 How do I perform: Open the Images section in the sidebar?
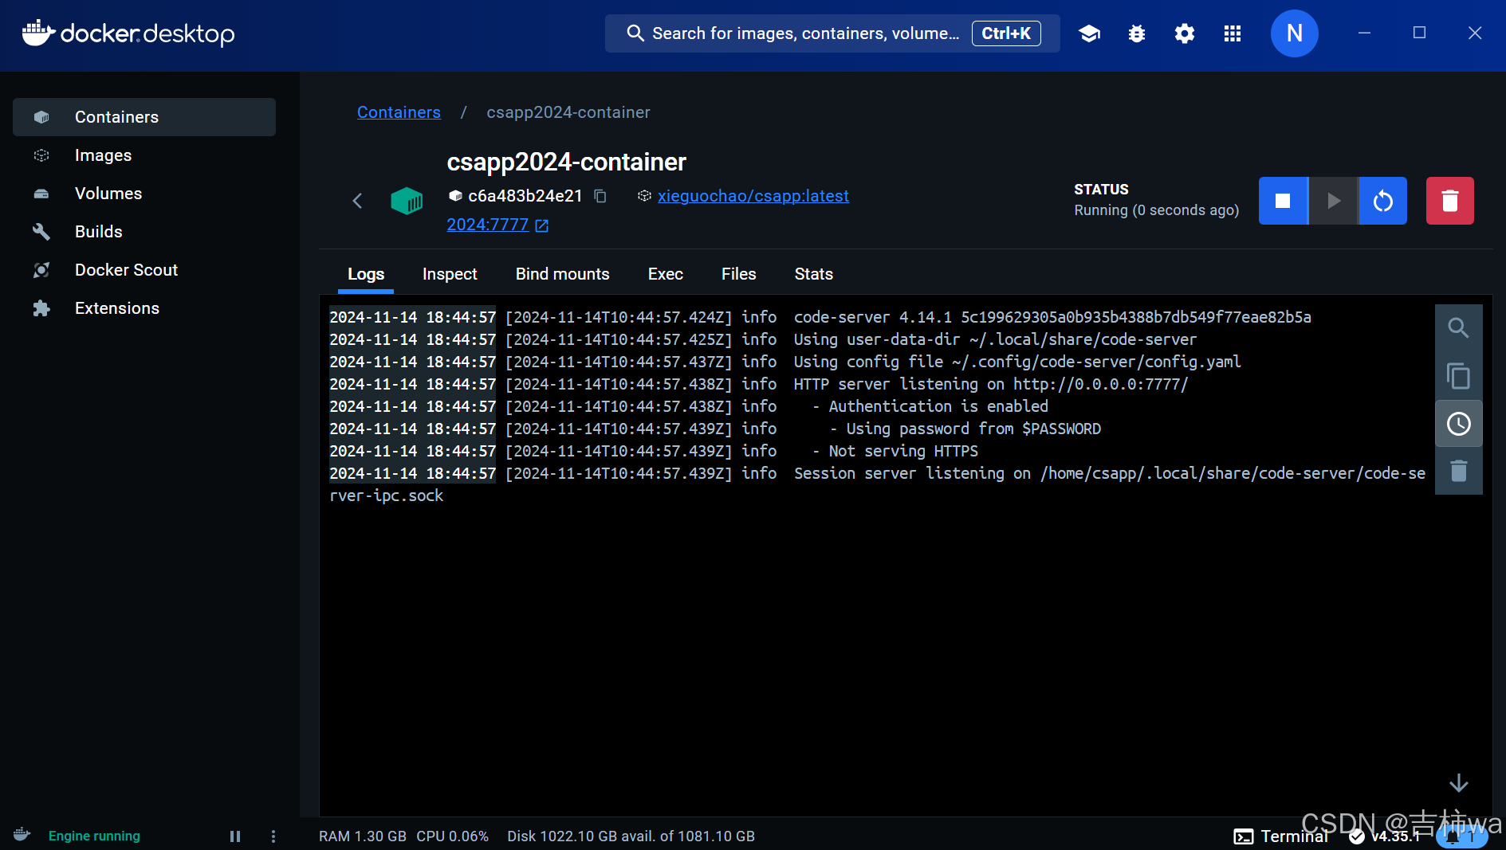pos(103,155)
